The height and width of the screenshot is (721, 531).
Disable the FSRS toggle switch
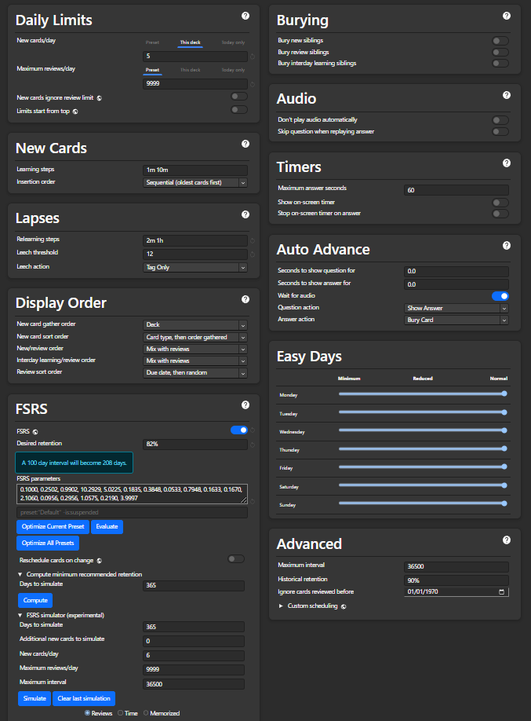(x=239, y=430)
